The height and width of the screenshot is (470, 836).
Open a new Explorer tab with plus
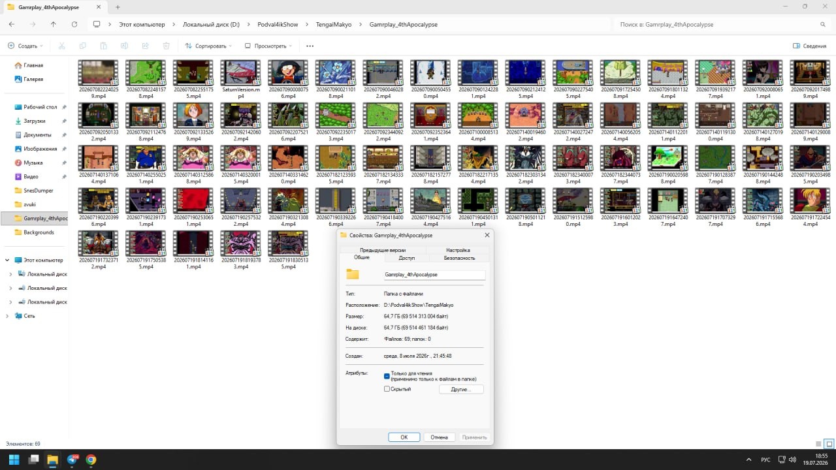[x=118, y=7]
